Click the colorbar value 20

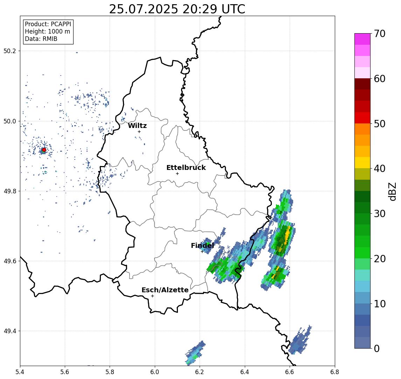click(x=380, y=258)
